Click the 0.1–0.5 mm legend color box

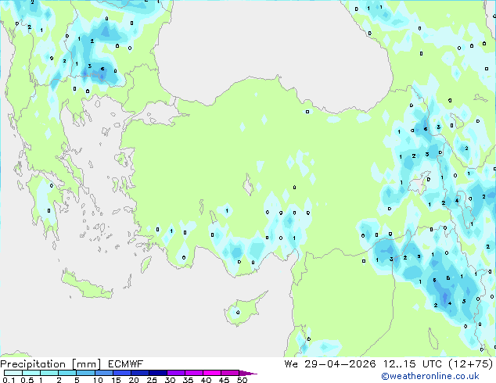pos(13,373)
